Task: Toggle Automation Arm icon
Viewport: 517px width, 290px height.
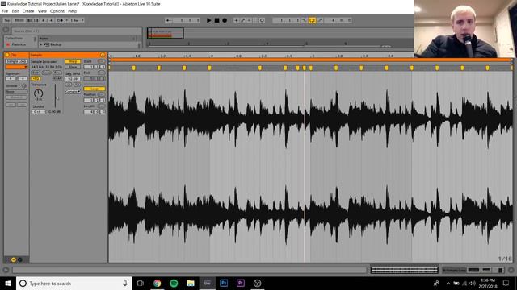Action: 243,20
